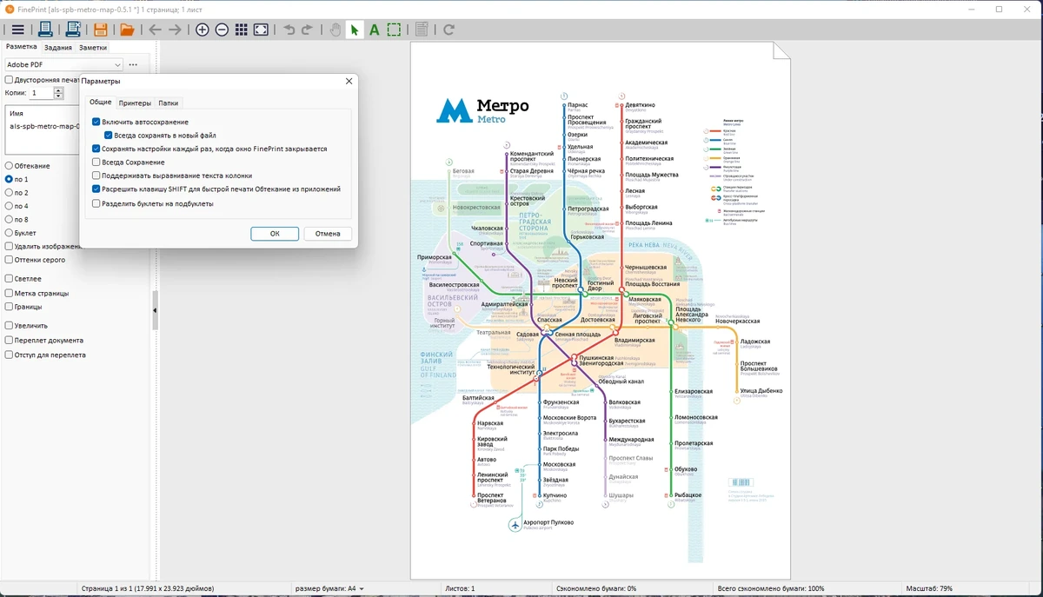Click the ОК button

pyautogui.click(x=275, y=234)
